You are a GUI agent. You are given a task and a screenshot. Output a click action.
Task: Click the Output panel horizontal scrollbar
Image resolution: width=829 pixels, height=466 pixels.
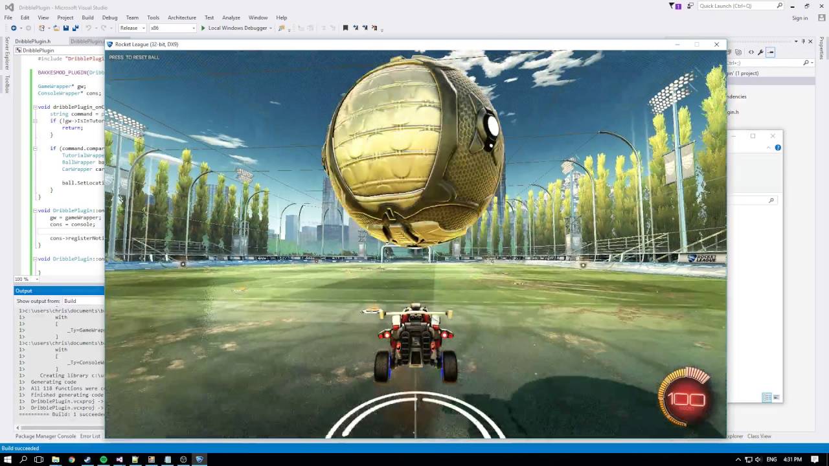click(60, 427)
